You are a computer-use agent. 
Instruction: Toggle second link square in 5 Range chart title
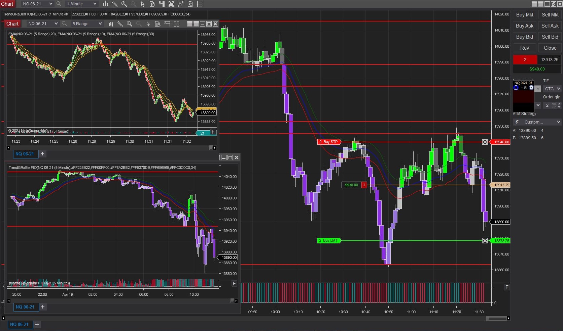pyautogui.click(x=196, y=24)
